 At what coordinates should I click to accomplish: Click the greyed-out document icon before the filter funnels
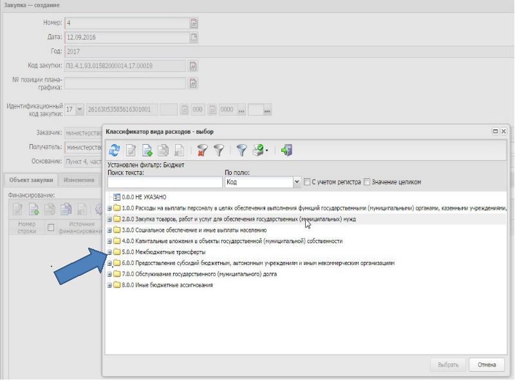(x=180, y=151)
